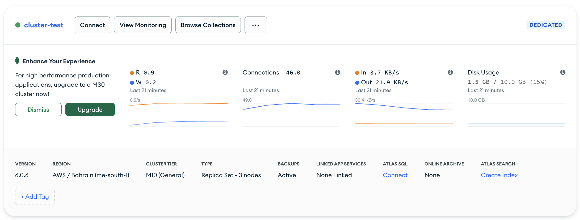Click the green Upgrade button
This screenshot has width=580, height=220.
(90, 110)
